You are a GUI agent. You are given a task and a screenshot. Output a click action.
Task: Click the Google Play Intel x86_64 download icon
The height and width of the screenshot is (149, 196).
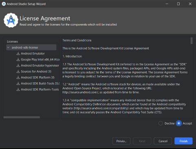[x=18, y=59]
